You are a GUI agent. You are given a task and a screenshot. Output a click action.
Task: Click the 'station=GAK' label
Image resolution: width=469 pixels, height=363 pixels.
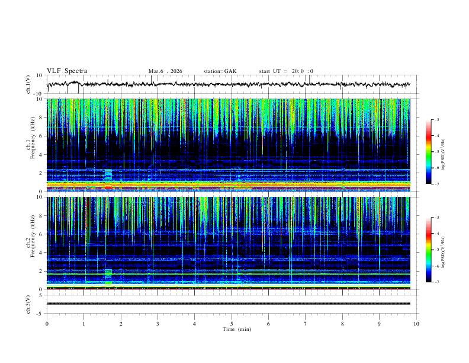click(220, 71)
